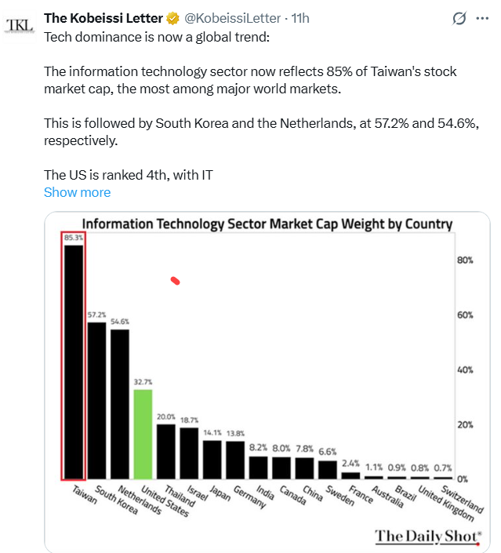The height and width of the screenshot is (553, 501).
Task: Click The Daily Shot logo
Action: (427, 537)
